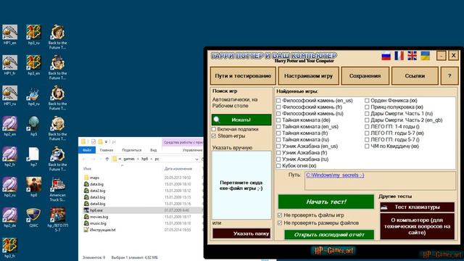Select the hp3_ru desktop shortcut
The width and height of the screenshot is (464, 261).
click(34, 35)
